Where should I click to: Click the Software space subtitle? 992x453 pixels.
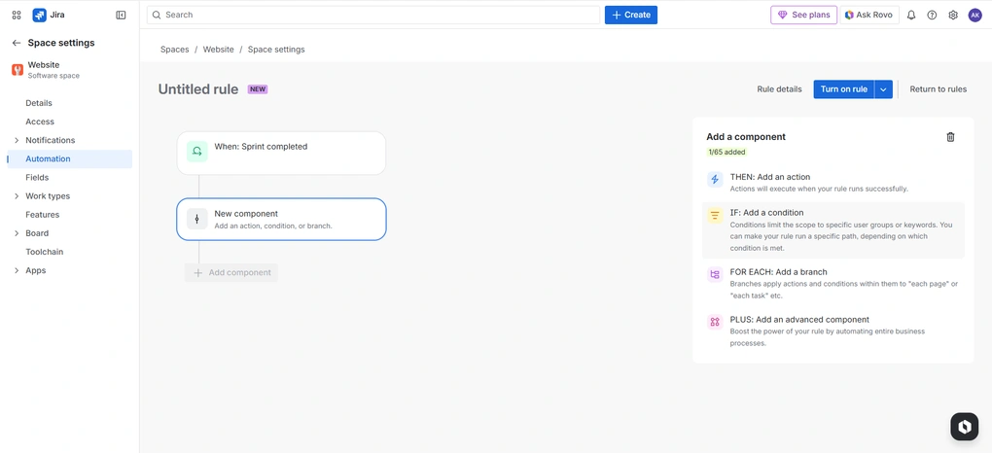point(53,76)
